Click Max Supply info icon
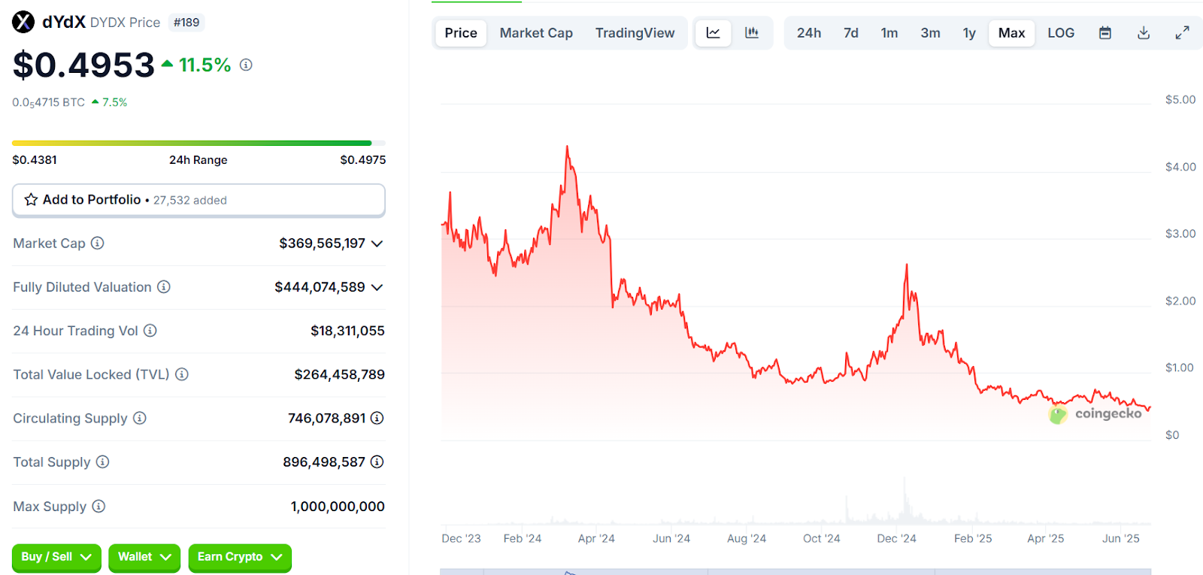This screenshot has height=575, width=1203. coord(98,506)
